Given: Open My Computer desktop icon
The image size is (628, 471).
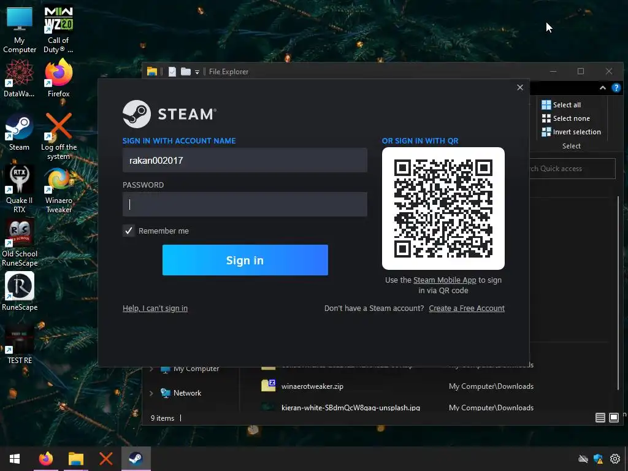Looking at the screenshot, I should click(19, 30).
